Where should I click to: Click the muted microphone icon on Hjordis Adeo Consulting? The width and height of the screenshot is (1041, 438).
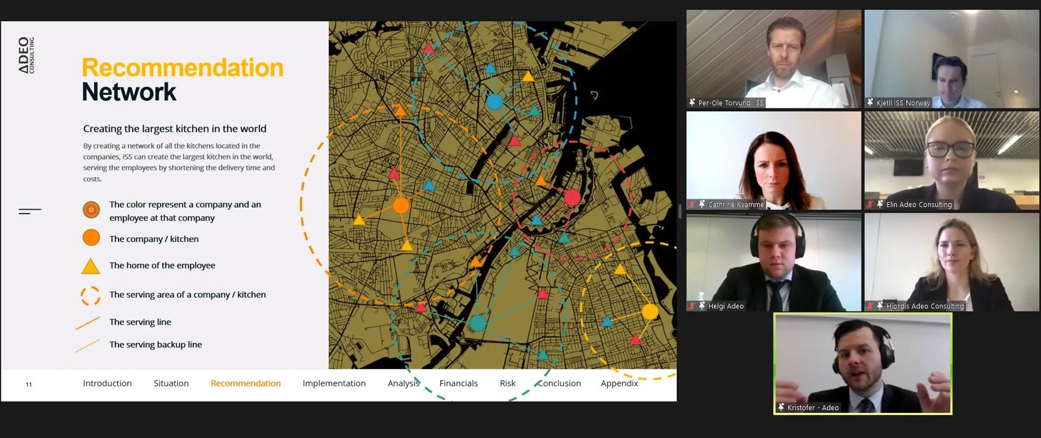coord(870,306)
